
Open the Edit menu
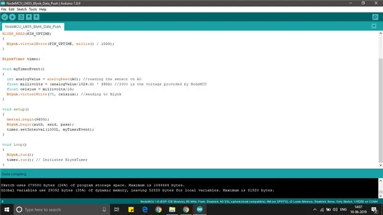(11, 9)
